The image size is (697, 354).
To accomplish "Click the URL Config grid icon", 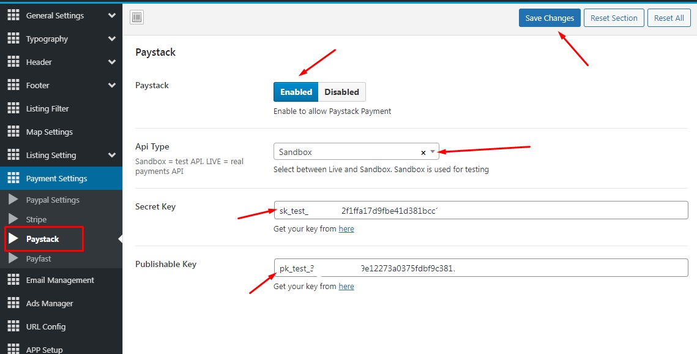I will pyautogui.click(x=13, y=326).
